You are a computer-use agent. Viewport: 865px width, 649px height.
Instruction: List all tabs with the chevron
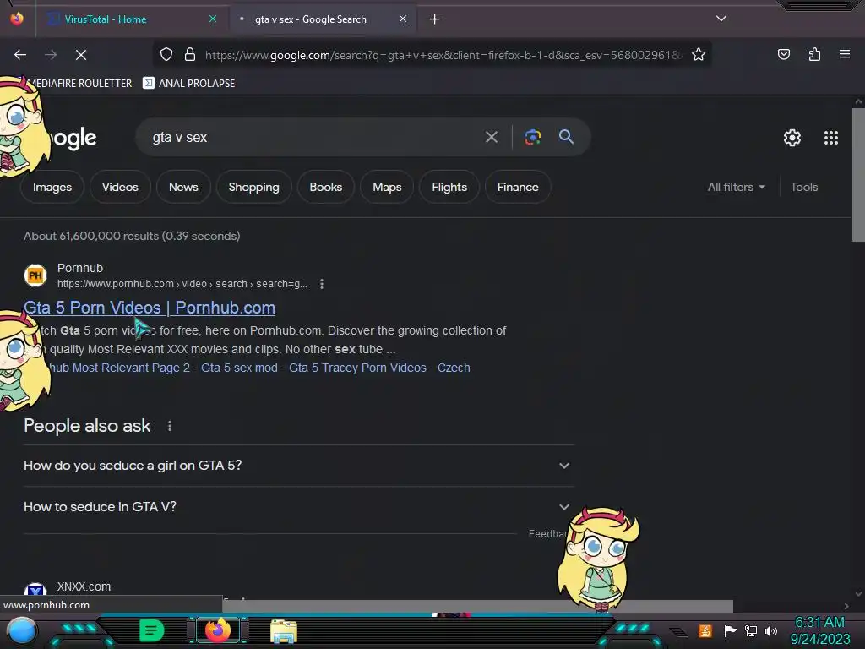coord(721,19)
